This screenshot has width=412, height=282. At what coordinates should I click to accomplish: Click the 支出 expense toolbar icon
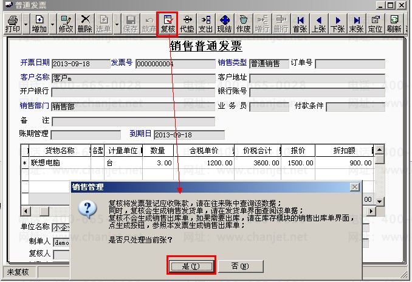pos(206,24)
